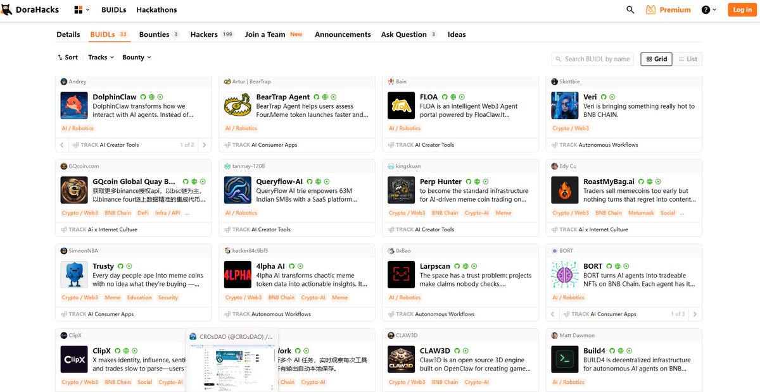
Task: Click the search magnifier icon in header
Action: 630,9
